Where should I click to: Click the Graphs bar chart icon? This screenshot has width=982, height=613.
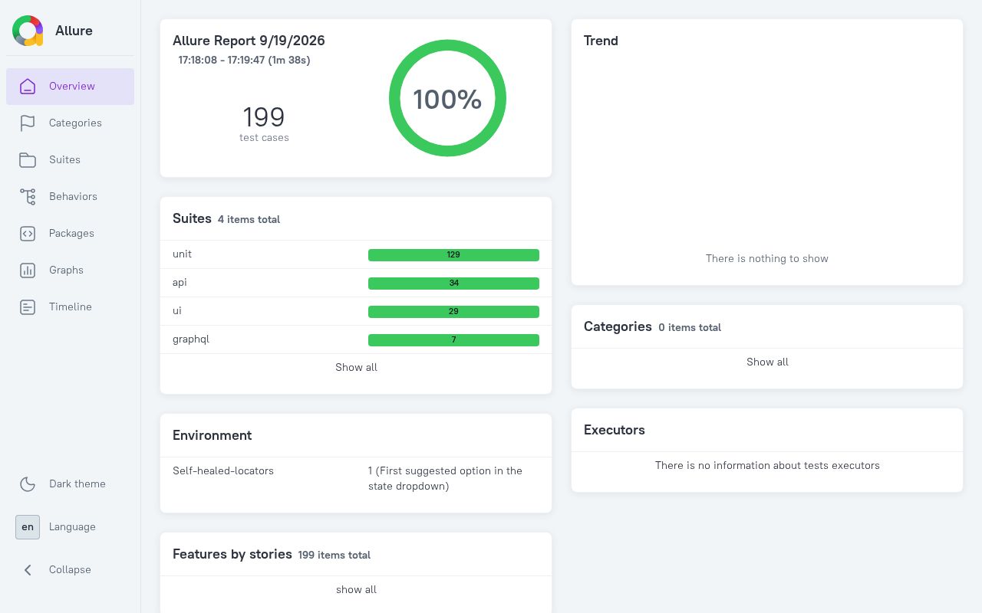(28, 270)
